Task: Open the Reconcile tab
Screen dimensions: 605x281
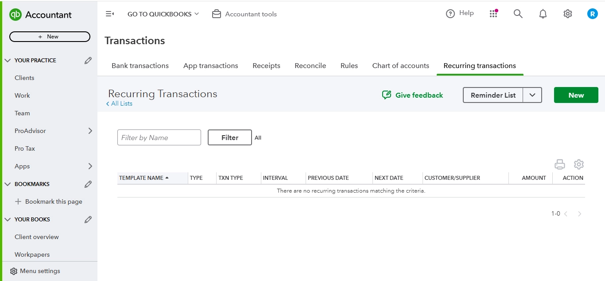Action: (x=310, y=65)
